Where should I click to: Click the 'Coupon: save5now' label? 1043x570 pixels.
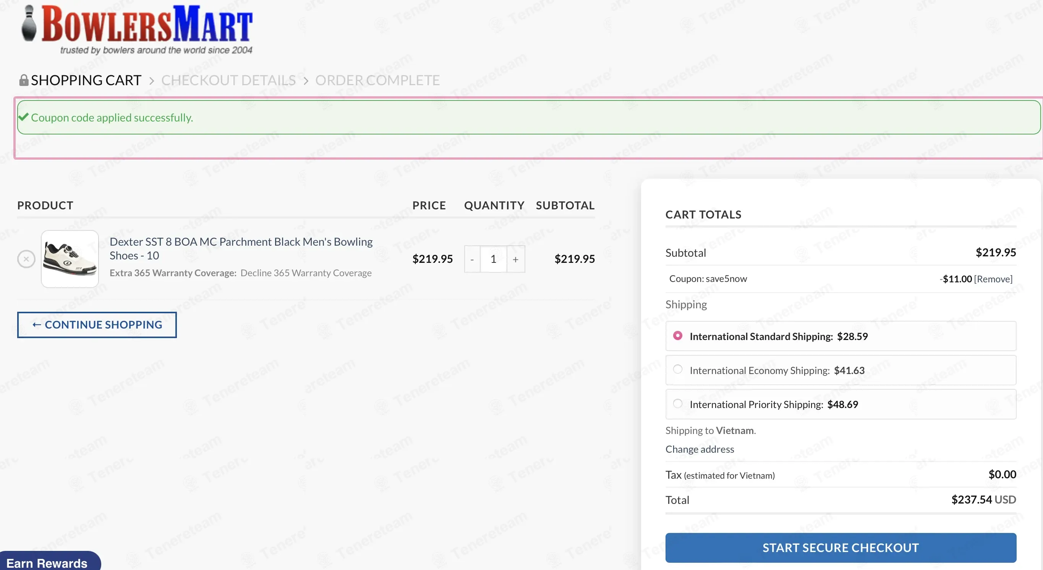pyautogui.click(x=708, y=279)
